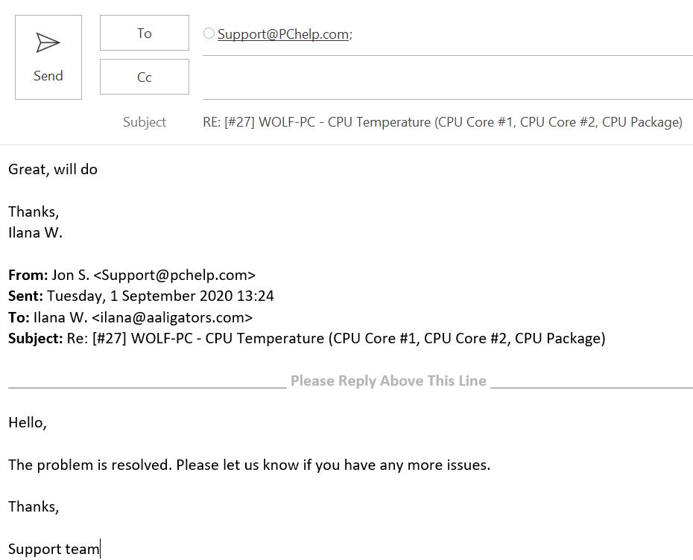Screen dimensions: 693x560
Task: Click the Send label text
Action: click(x=48, y=75)
